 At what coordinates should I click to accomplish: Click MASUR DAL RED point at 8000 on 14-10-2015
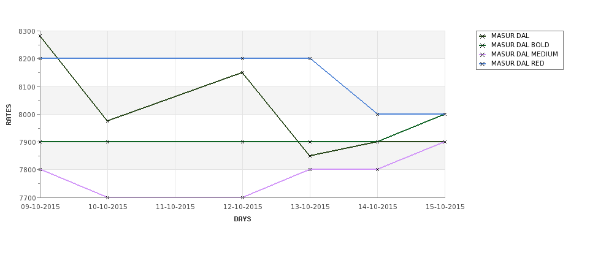[x=378, y=114]
